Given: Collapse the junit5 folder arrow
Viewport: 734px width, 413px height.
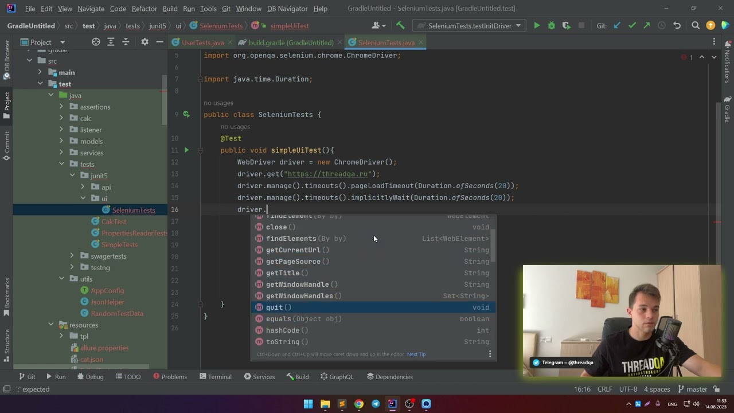Looking at the screenshot, I should pyautogui.click(x=72, y=176).
